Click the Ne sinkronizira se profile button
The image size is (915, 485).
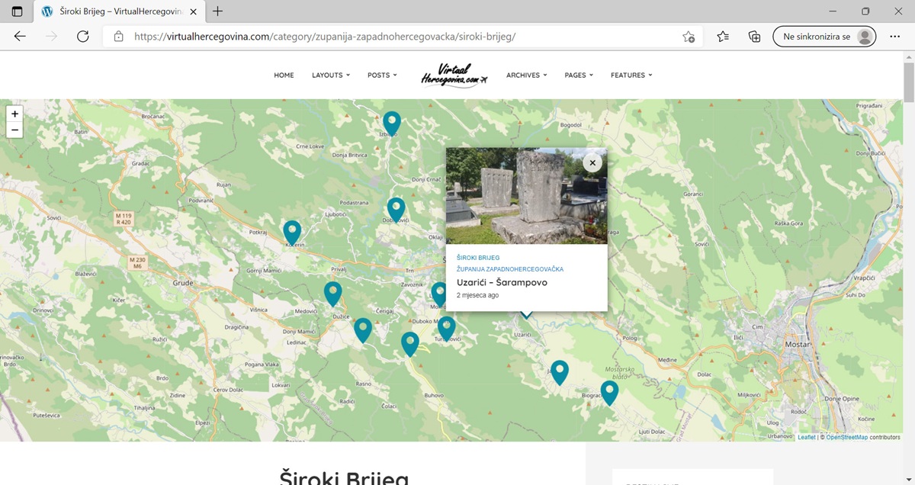pos(824,37)
